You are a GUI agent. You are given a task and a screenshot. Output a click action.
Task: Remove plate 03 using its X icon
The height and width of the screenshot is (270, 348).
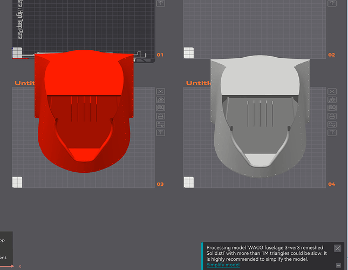(161, 91)
